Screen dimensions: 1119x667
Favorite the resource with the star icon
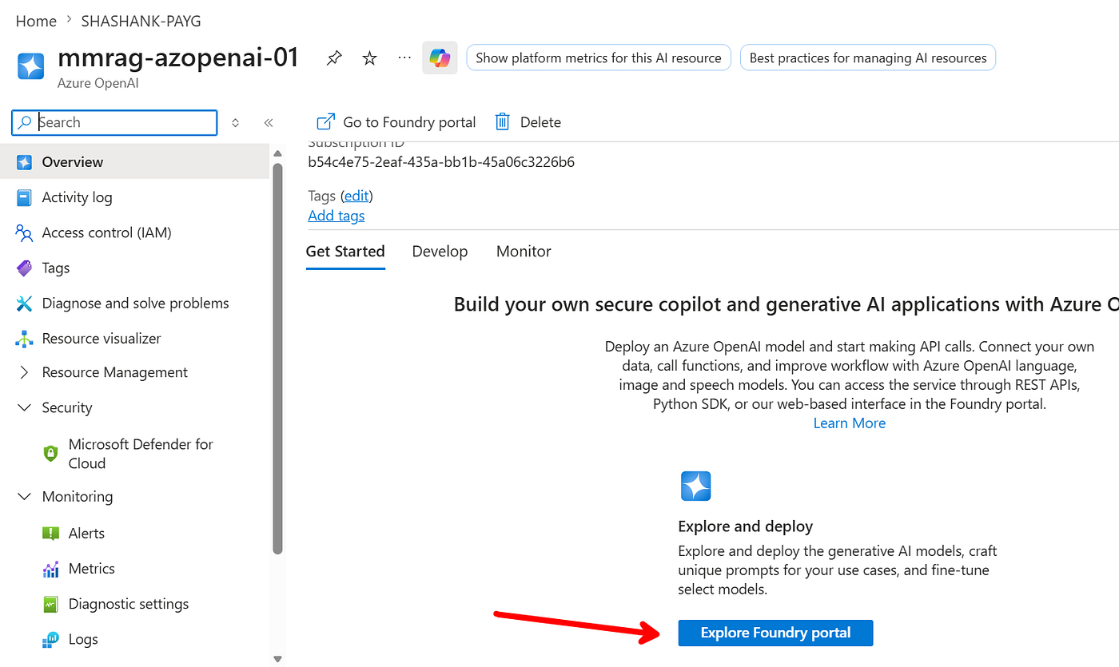369,58
